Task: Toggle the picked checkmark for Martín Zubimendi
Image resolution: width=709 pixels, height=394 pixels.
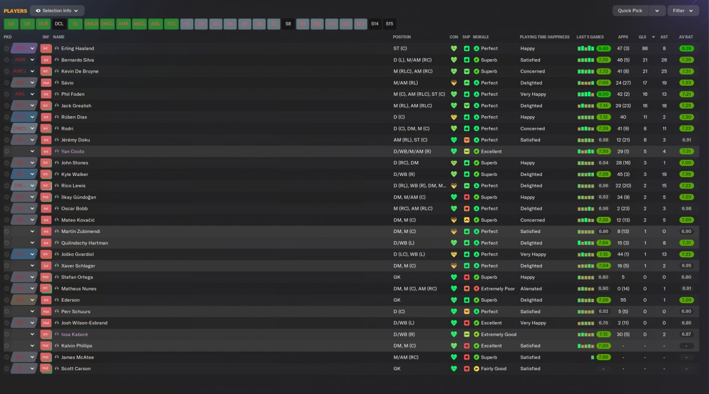Action: click(x=7, y=231)
